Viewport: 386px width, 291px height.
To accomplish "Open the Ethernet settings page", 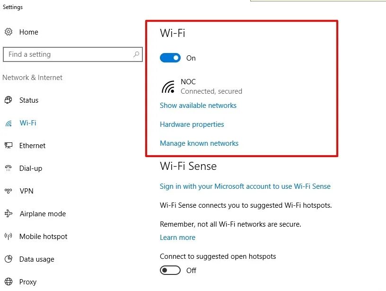I will point(32,146).
